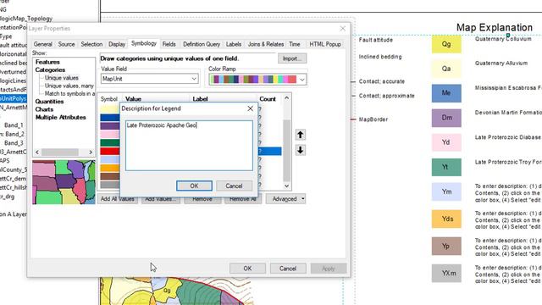The height and width of the screenshot is (305, 542).
Task: Click the Remove All button
Action: click(243, 199)
